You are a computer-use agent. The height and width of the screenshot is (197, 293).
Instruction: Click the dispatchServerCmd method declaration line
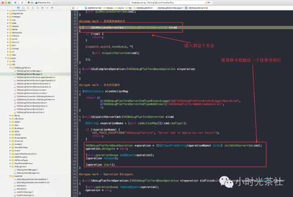point(126,117)
